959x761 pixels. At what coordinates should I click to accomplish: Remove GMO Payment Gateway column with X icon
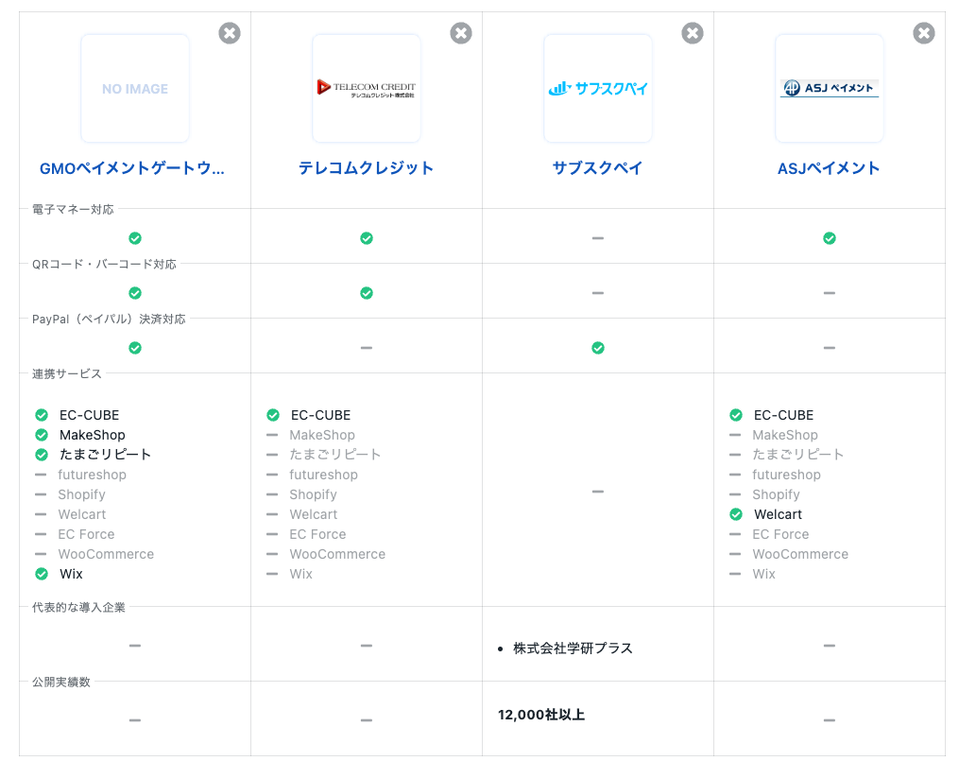230,33
